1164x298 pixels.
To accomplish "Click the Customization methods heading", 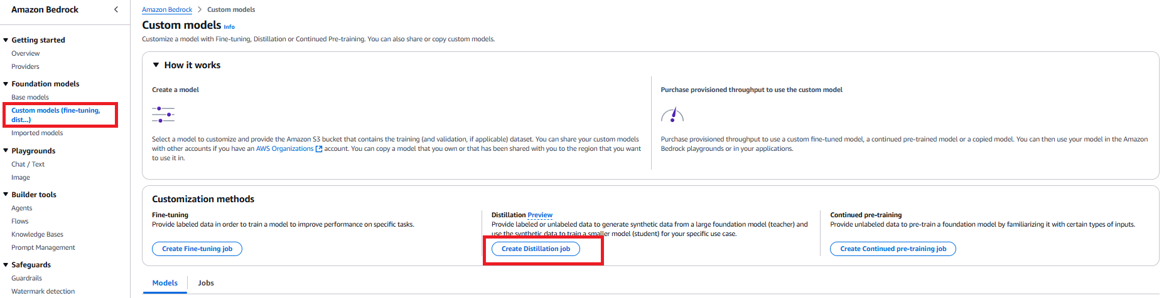I will tap(203, 199).
